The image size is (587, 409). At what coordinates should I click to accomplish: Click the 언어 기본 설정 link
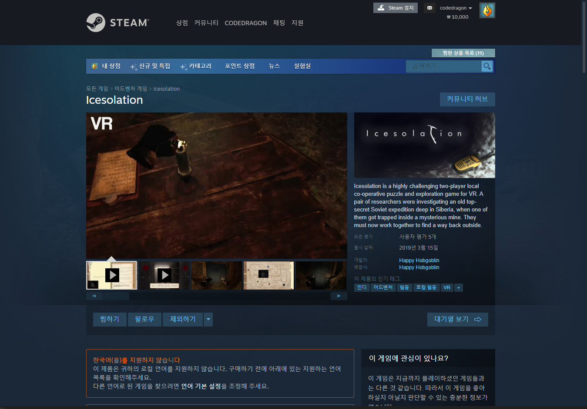(x=201, y=386)
